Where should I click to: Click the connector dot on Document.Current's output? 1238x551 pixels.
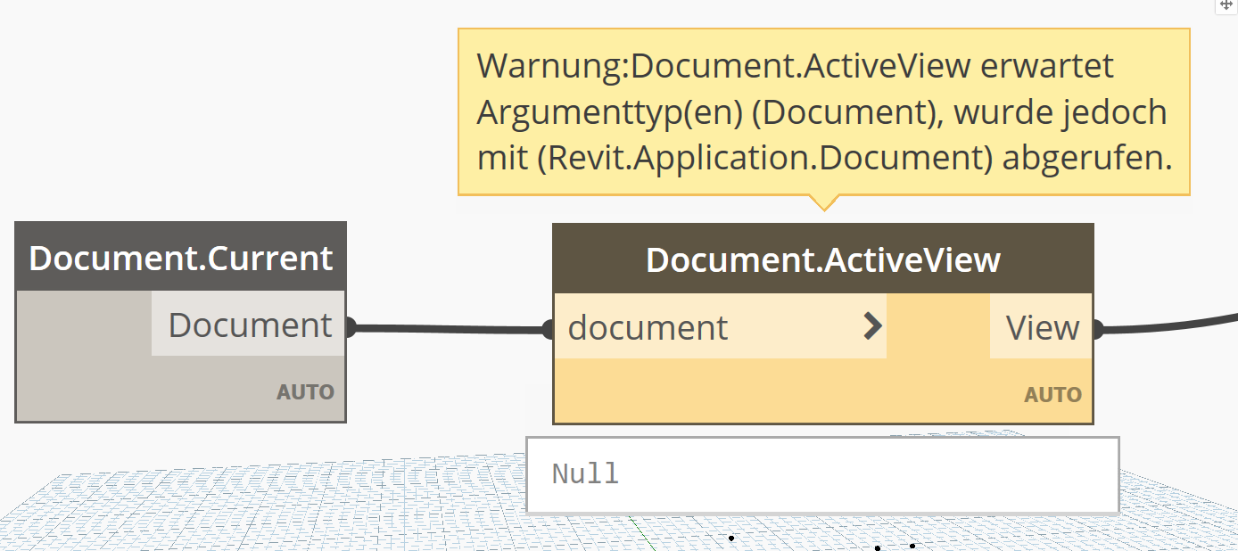351,327
